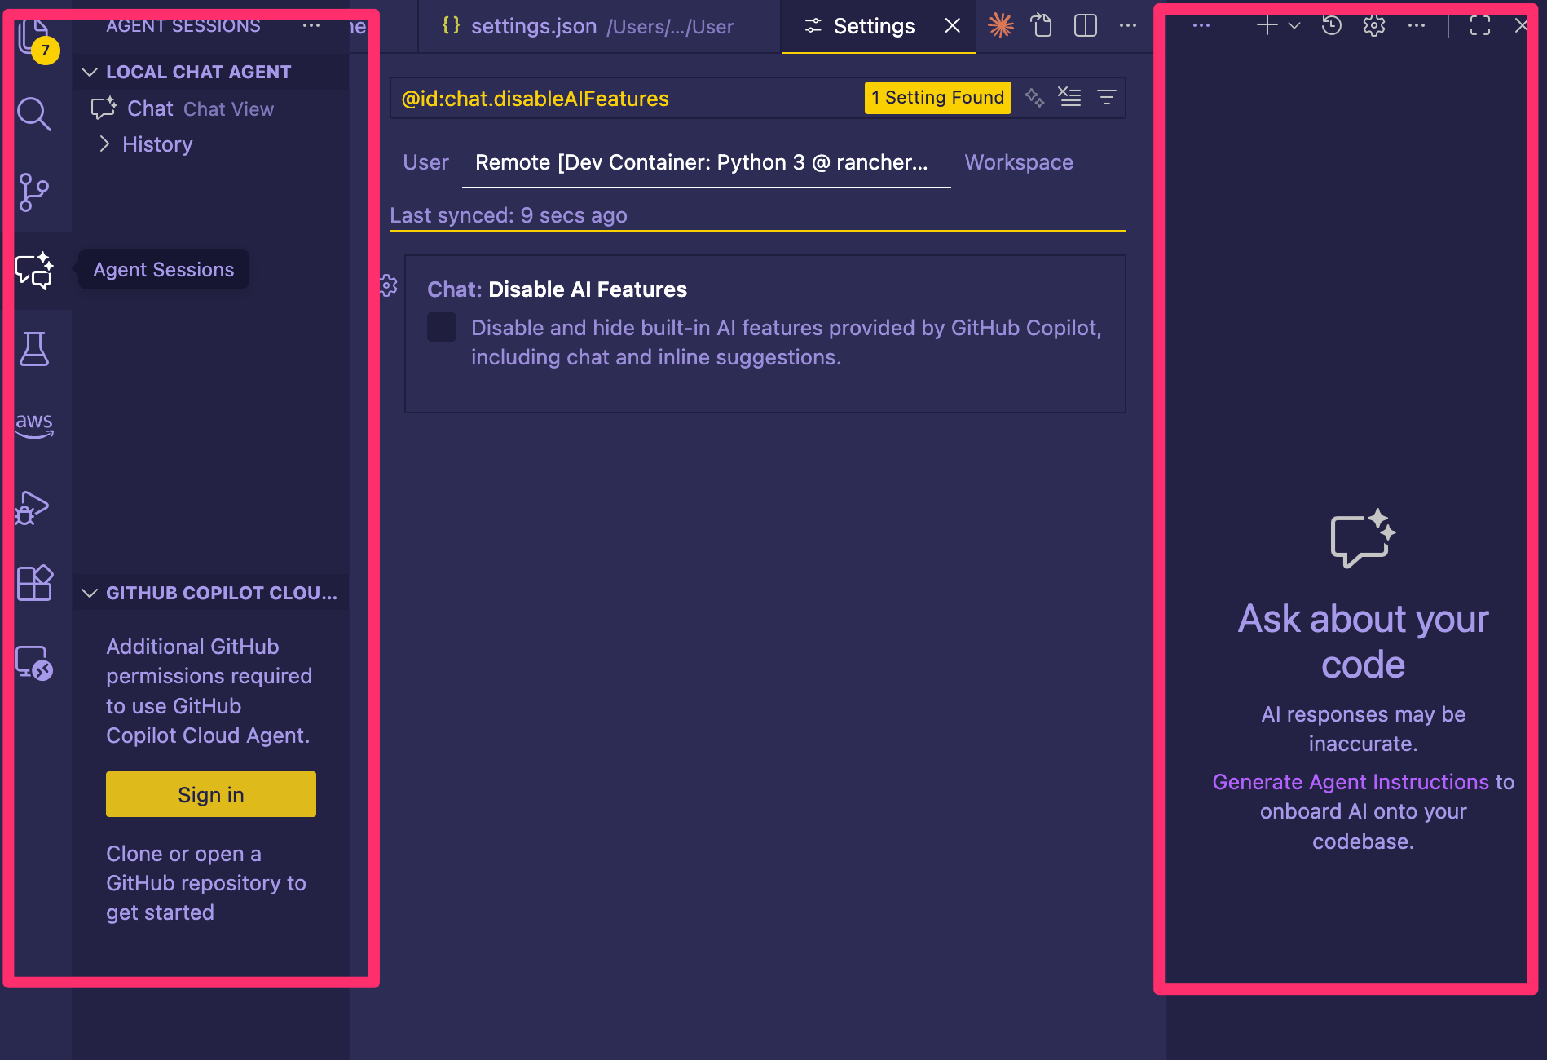Open the Run and Debug view
Screen dimensions: 1547x1060
tap(34, 507)
